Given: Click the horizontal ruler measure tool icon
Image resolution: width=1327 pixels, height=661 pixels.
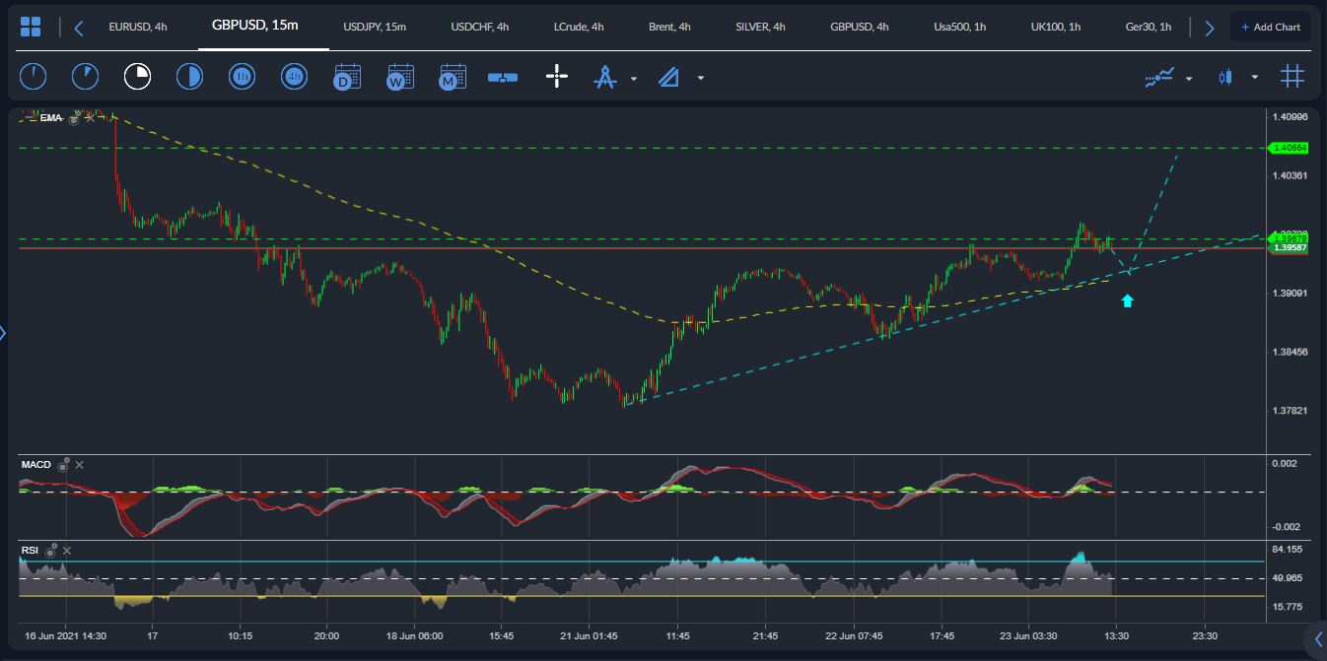Looking at the screenshot, I should [503, 77].
